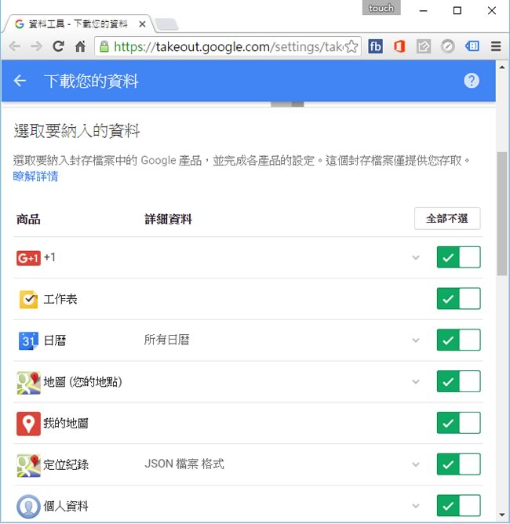Close the 資料工具 browser tab
The image size is (510, 524).
coord(142,24)
